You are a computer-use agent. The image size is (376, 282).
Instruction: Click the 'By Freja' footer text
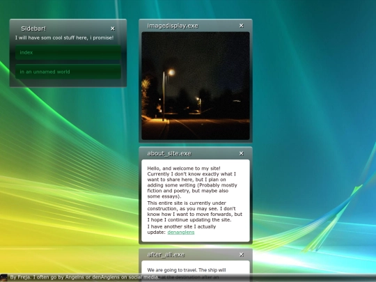click(x=84, y=277)
